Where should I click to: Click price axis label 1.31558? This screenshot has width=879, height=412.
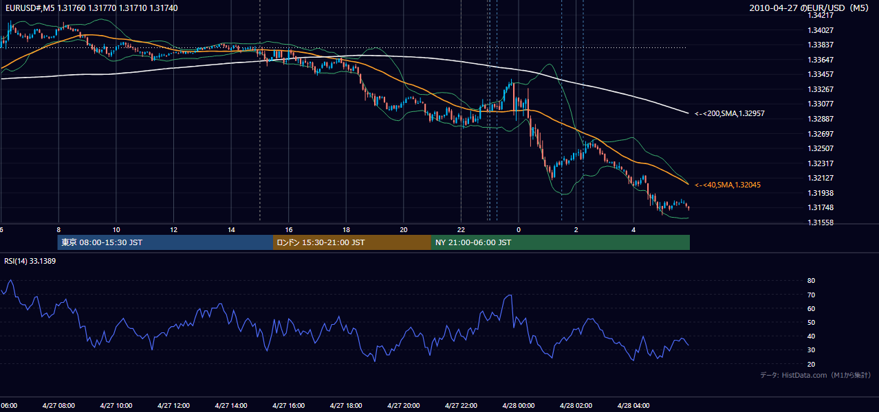[821, 222]
